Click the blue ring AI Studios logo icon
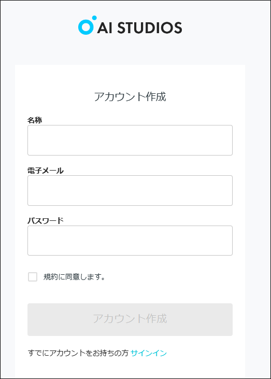 click(x=85, y=26)
